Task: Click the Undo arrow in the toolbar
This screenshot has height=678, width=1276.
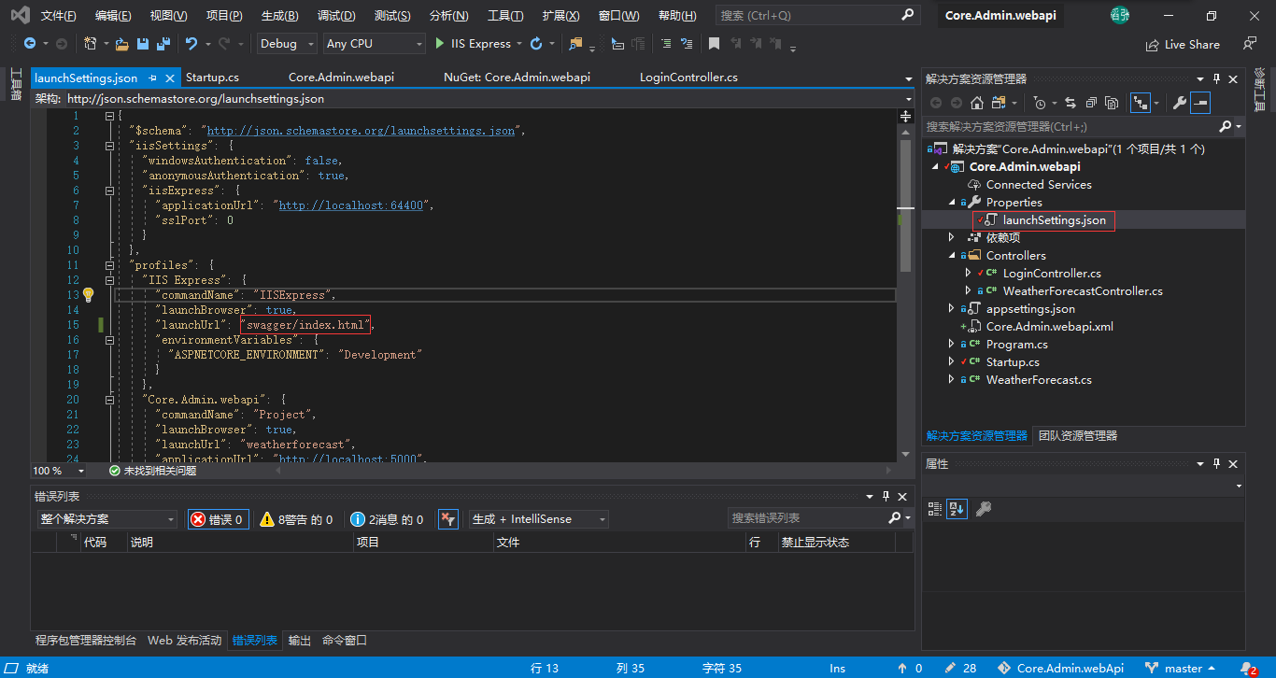Action: click(x=191, y=44)
